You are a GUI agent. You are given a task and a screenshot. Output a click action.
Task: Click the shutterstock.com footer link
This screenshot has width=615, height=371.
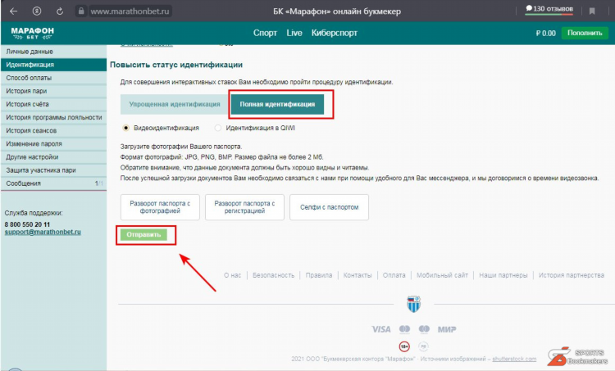(514, 359)
